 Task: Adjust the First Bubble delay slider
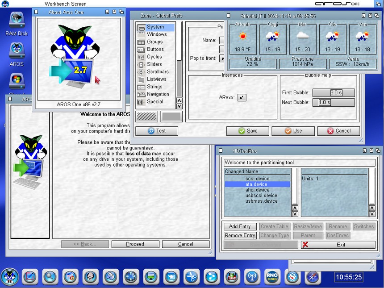point(334,92)
